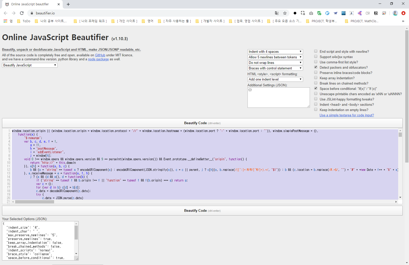The width and height of the screenshot is (409, 265).
Task: Open the font identifier 'A' extension
Action: [352, 13]
